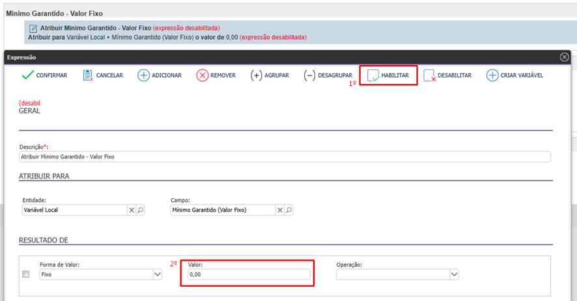This screenshot has width=577, height=301.
Task: Expand the Operação dropdown
Action: pos(454,275)
